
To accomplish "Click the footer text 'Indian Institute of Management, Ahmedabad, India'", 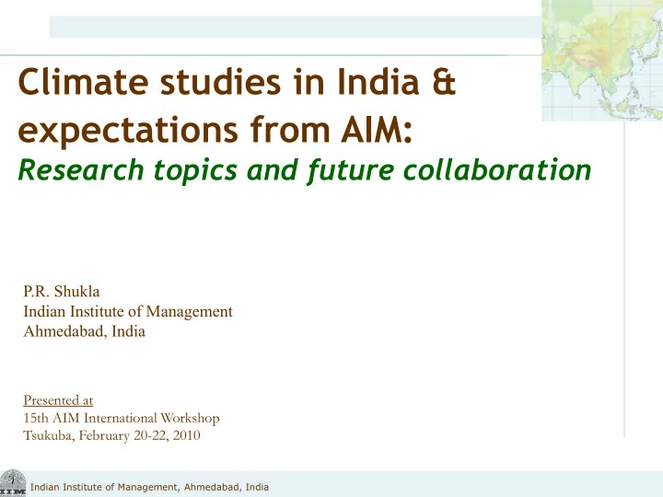I will coord(150,487).
